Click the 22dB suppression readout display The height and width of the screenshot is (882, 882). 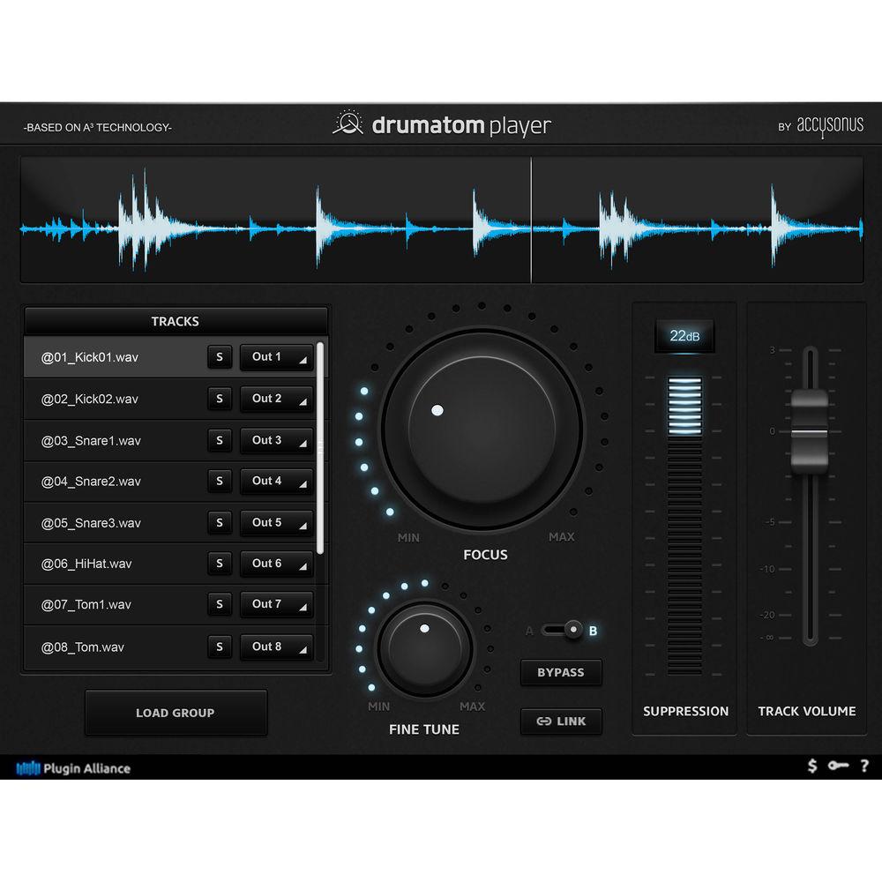point(684,335)
